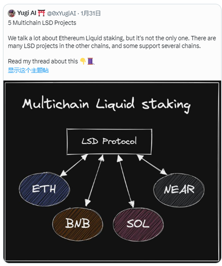Viewport: 222px width, 266px height.
Task: Click the torii gate emoji beside the name
Action: coord(41,13)
